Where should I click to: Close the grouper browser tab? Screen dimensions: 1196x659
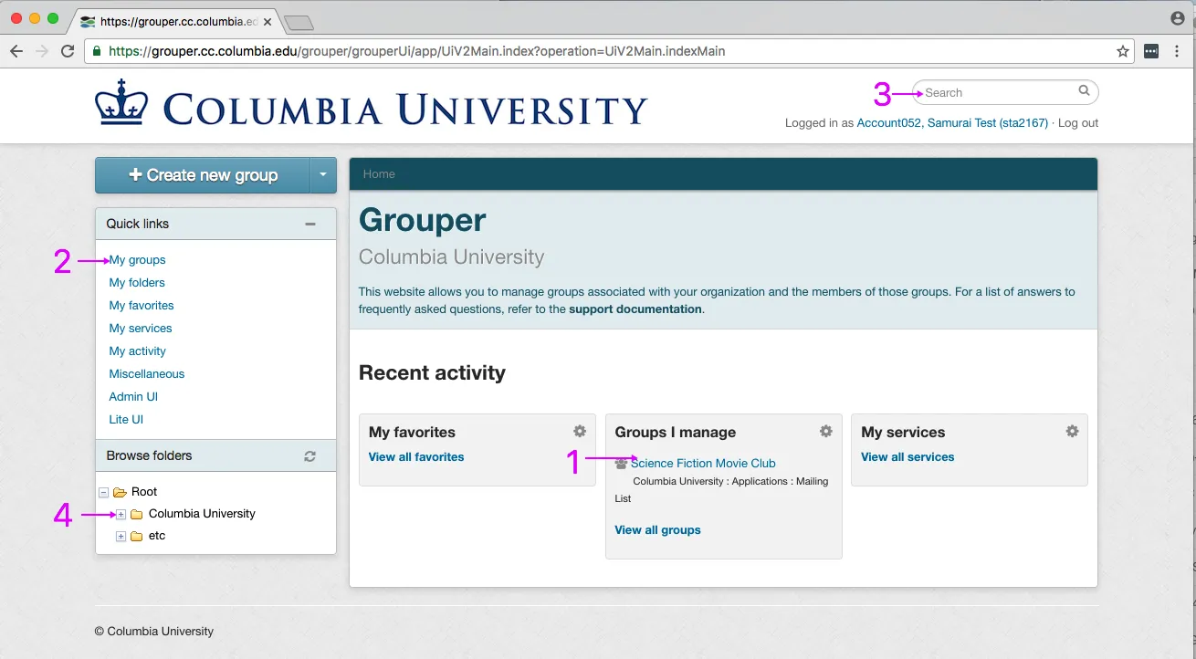point(268,21)
